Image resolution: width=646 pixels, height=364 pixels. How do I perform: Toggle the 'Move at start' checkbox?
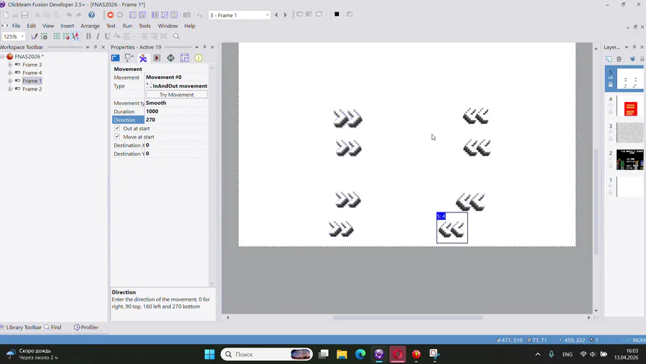(x=117, y=136)
